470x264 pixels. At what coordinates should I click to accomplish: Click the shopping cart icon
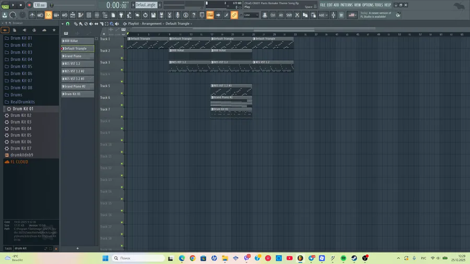341,15
